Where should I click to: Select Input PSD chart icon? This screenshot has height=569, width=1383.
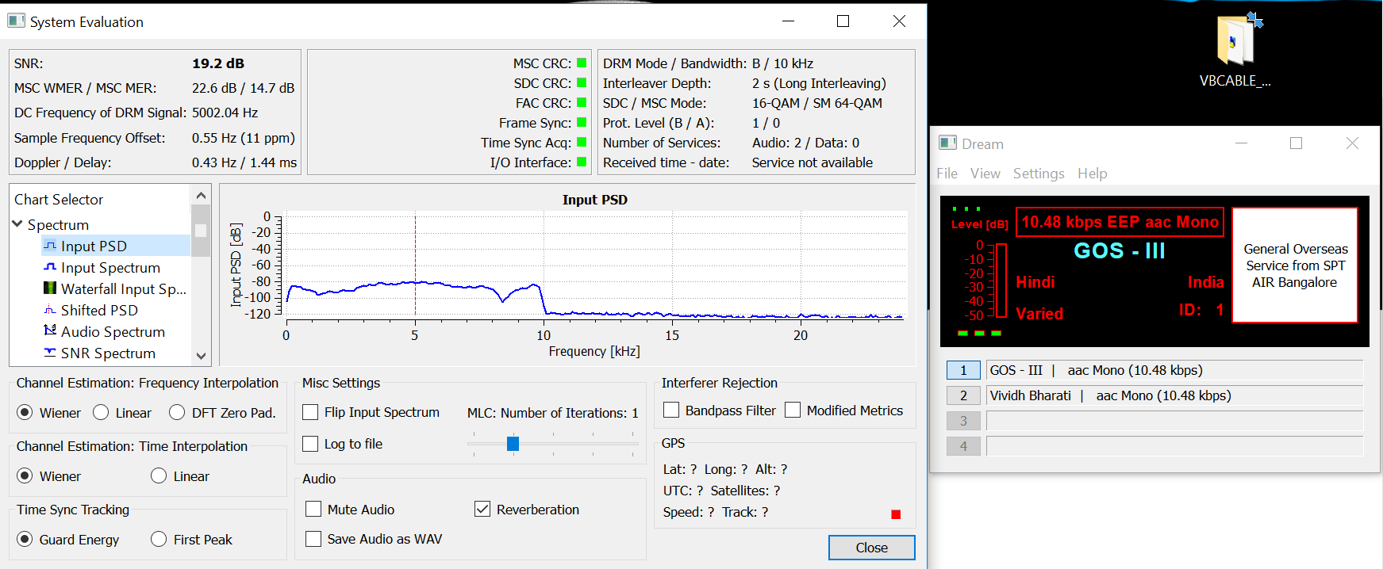[x=50, y=246]
